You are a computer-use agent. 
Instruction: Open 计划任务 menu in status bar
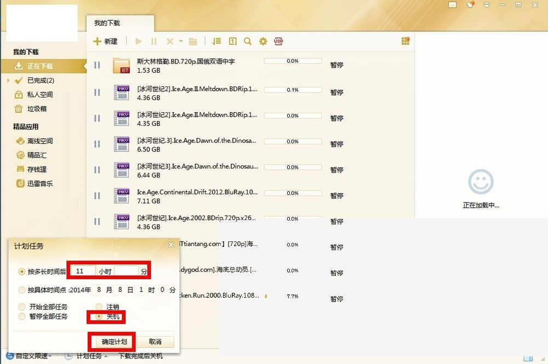(x=87, y=356)
